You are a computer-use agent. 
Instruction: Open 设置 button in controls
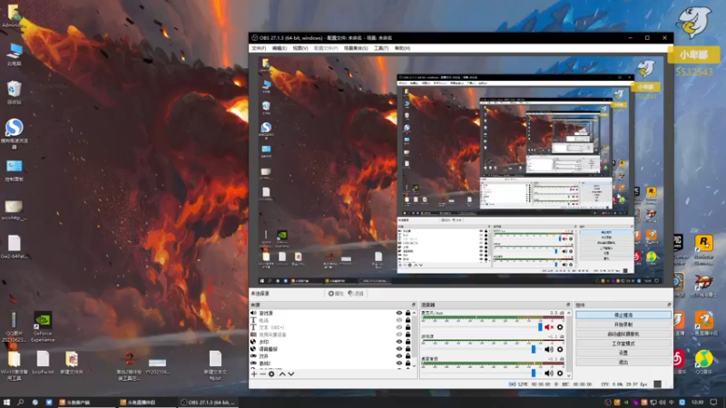(x=623, y=353)
